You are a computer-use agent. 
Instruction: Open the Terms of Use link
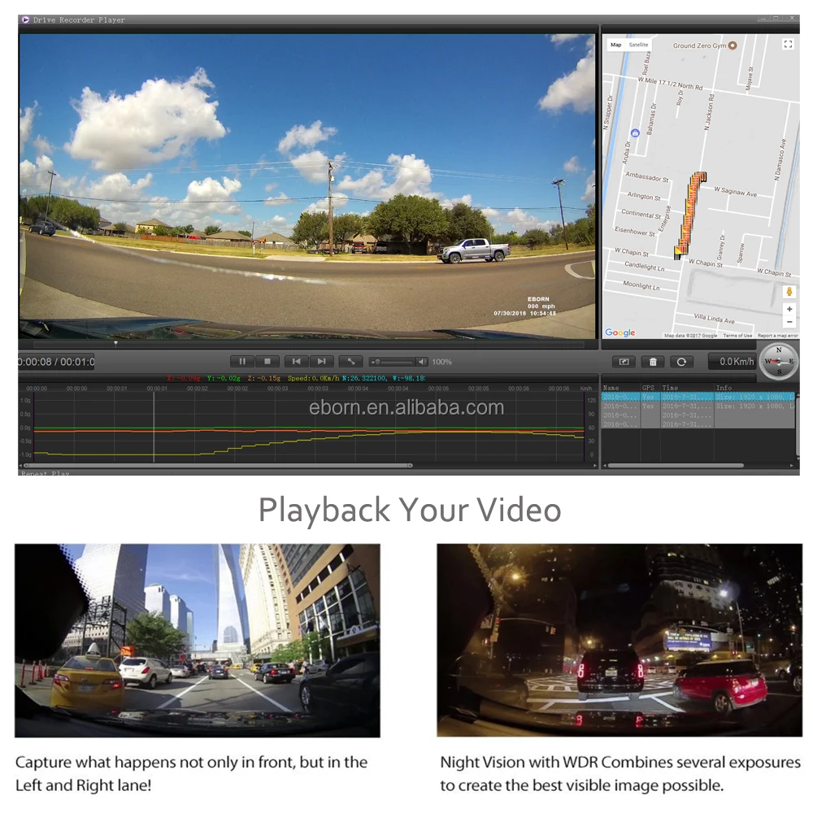[737, 336]
